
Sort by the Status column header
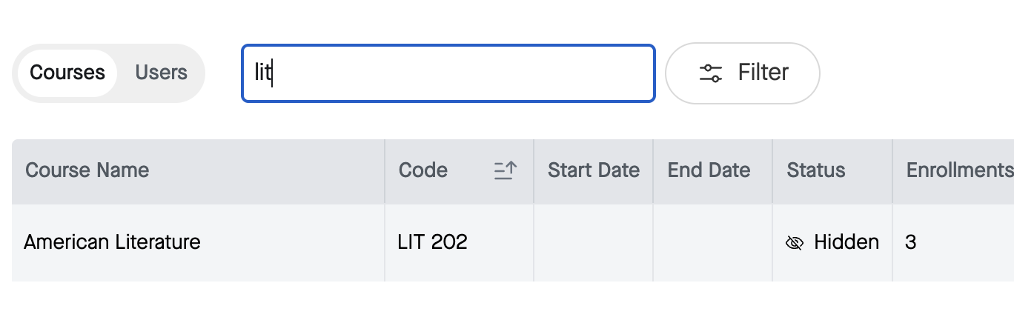(832, 170)
